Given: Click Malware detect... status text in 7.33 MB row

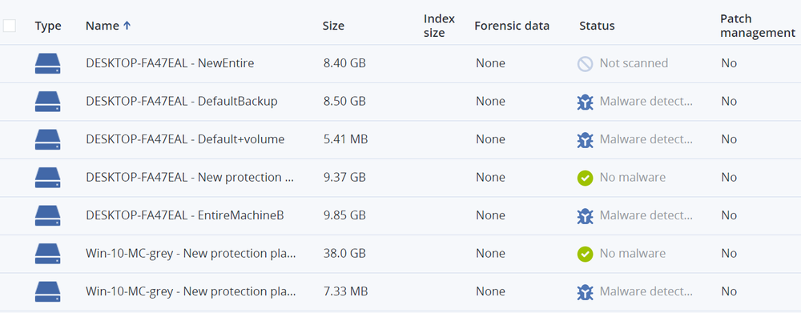Looking at the screenshot, I should pos(646,292).
